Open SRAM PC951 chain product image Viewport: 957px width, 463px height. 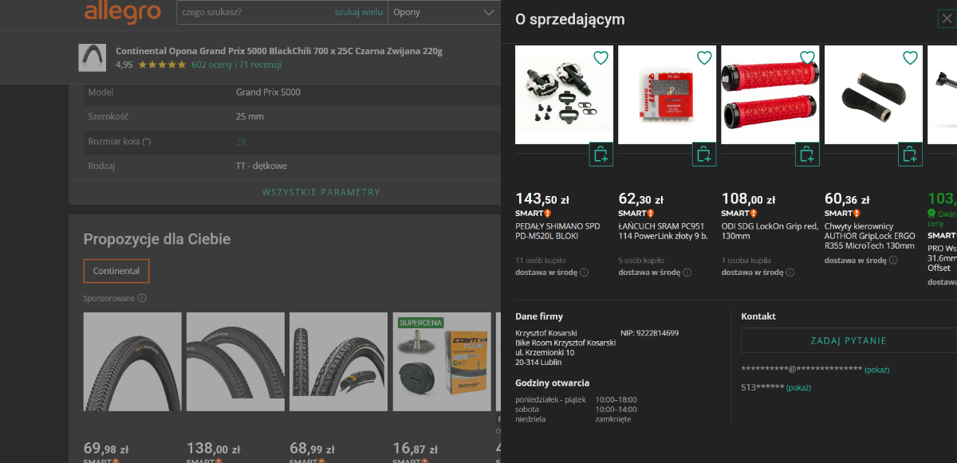coord(668,95)
